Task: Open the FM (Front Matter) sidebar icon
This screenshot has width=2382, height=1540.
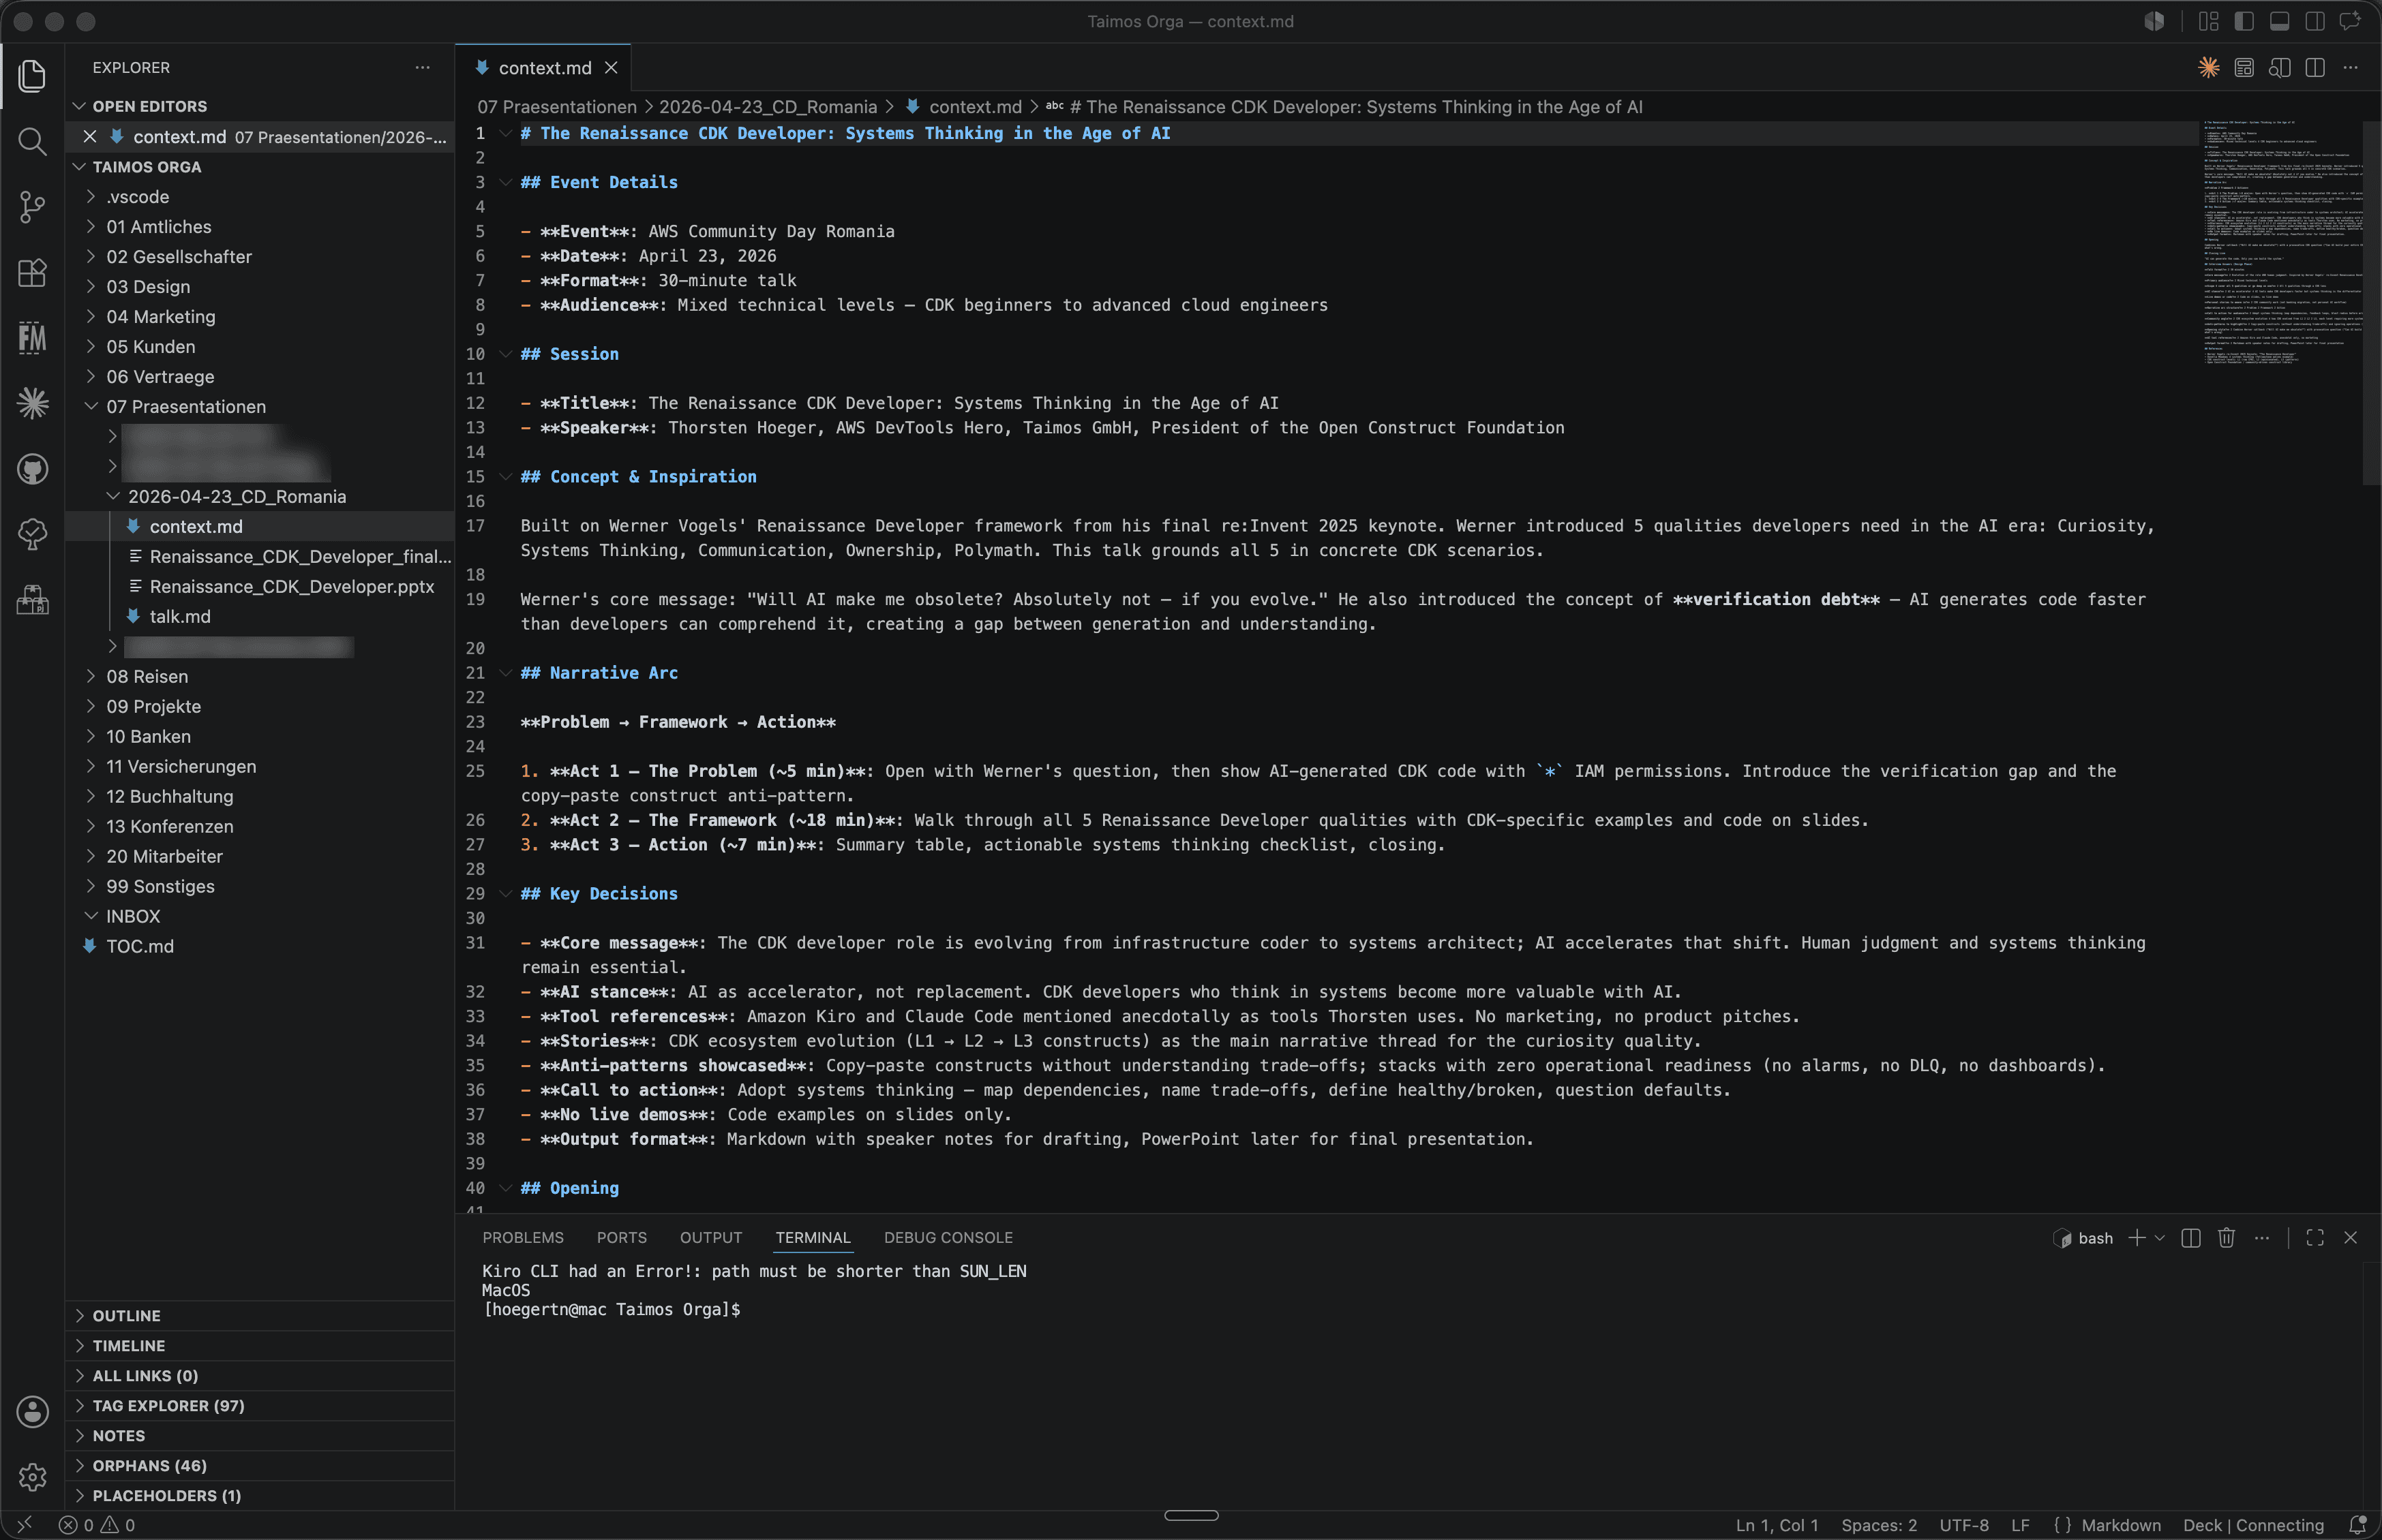Action: click(x=32, y=338)
